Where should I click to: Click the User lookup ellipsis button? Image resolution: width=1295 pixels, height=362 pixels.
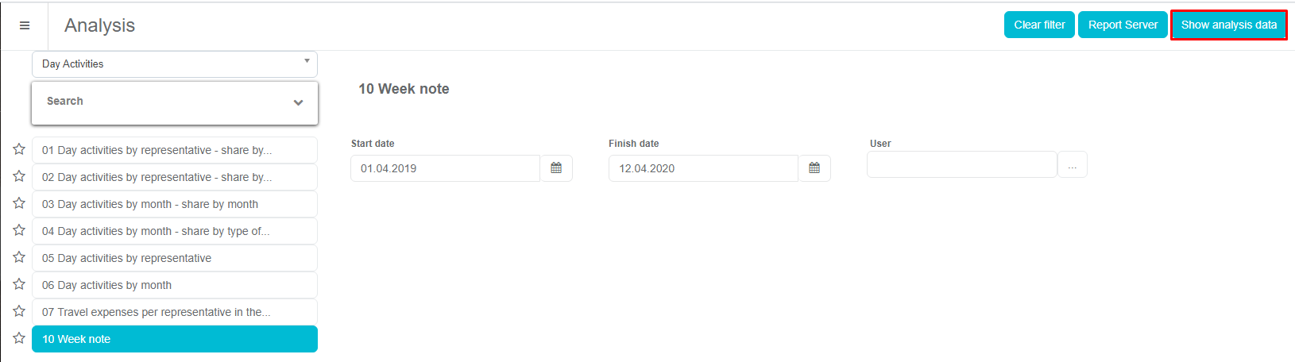click(1072, 165)
